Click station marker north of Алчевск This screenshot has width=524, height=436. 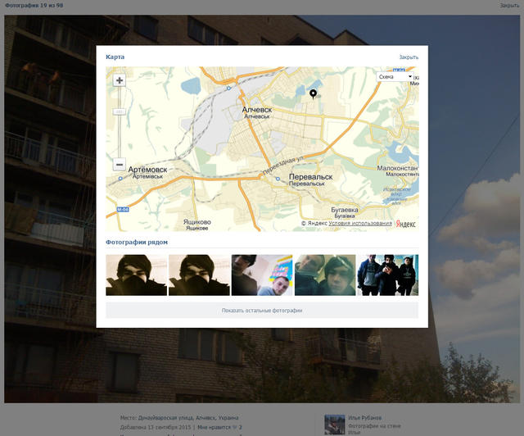[228, 89]
